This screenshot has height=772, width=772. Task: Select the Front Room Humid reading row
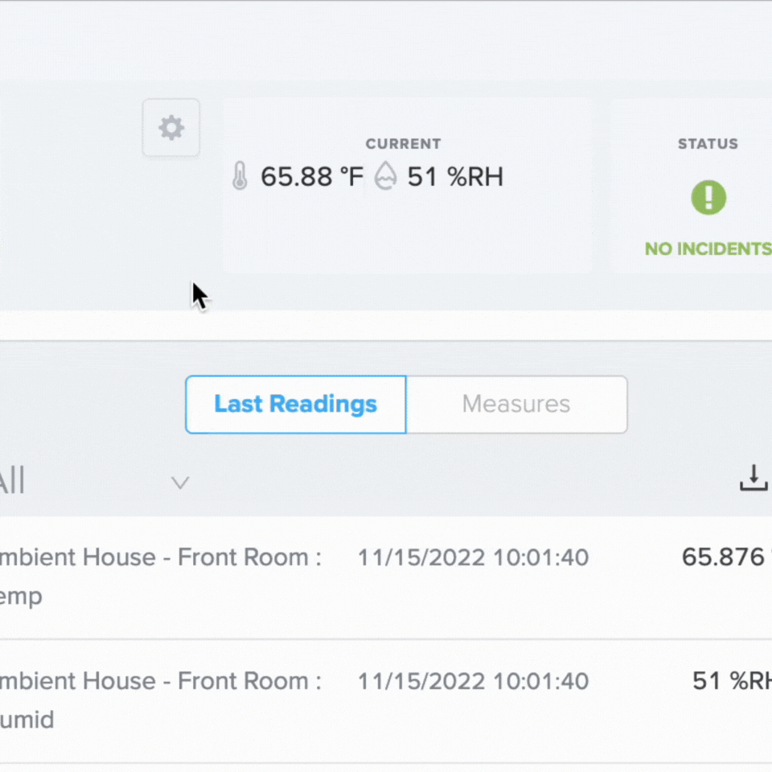pos(386,701)
